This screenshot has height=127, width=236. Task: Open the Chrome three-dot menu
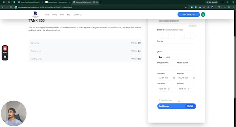[x=233, y=7]
